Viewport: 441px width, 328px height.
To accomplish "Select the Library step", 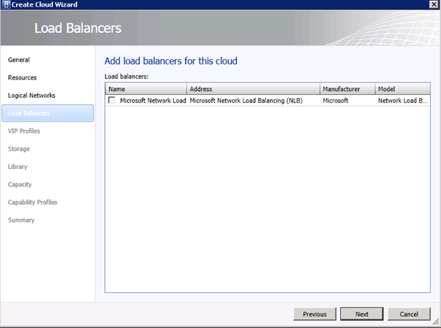I will point(17,167).
